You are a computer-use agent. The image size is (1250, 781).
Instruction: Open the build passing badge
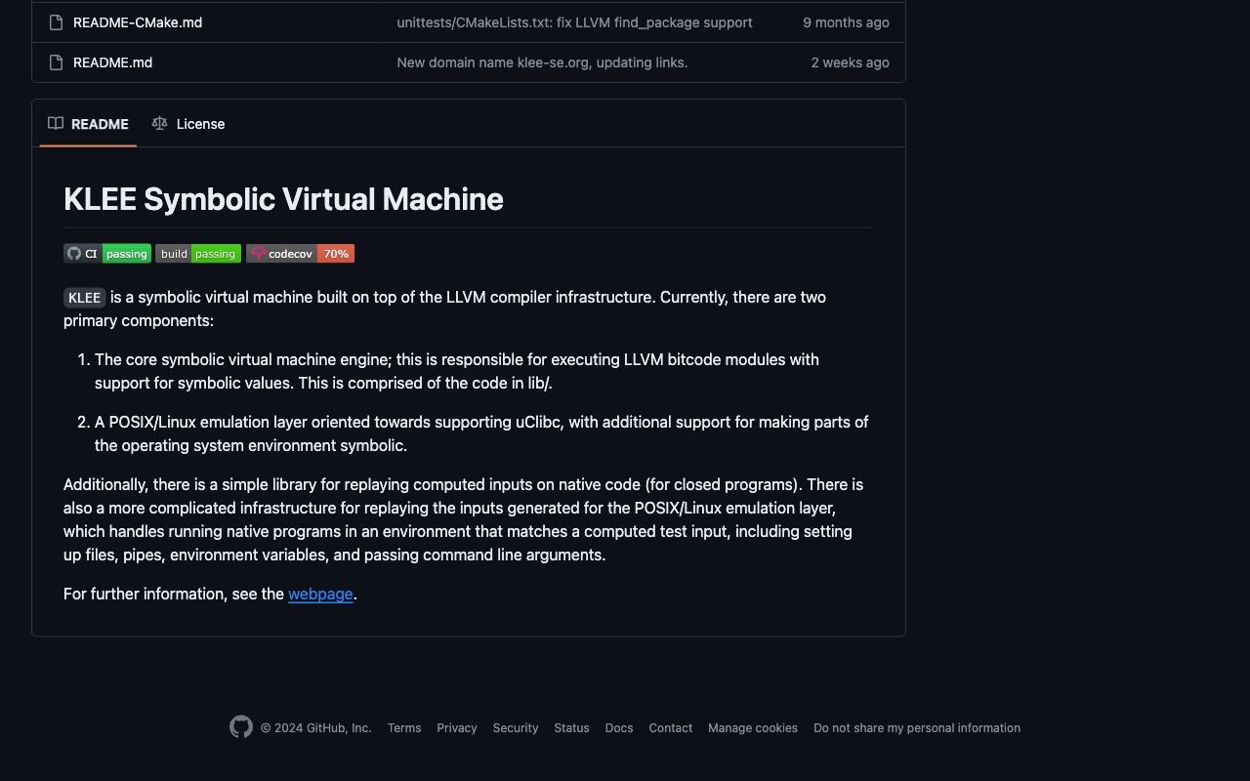coord(198,254)
